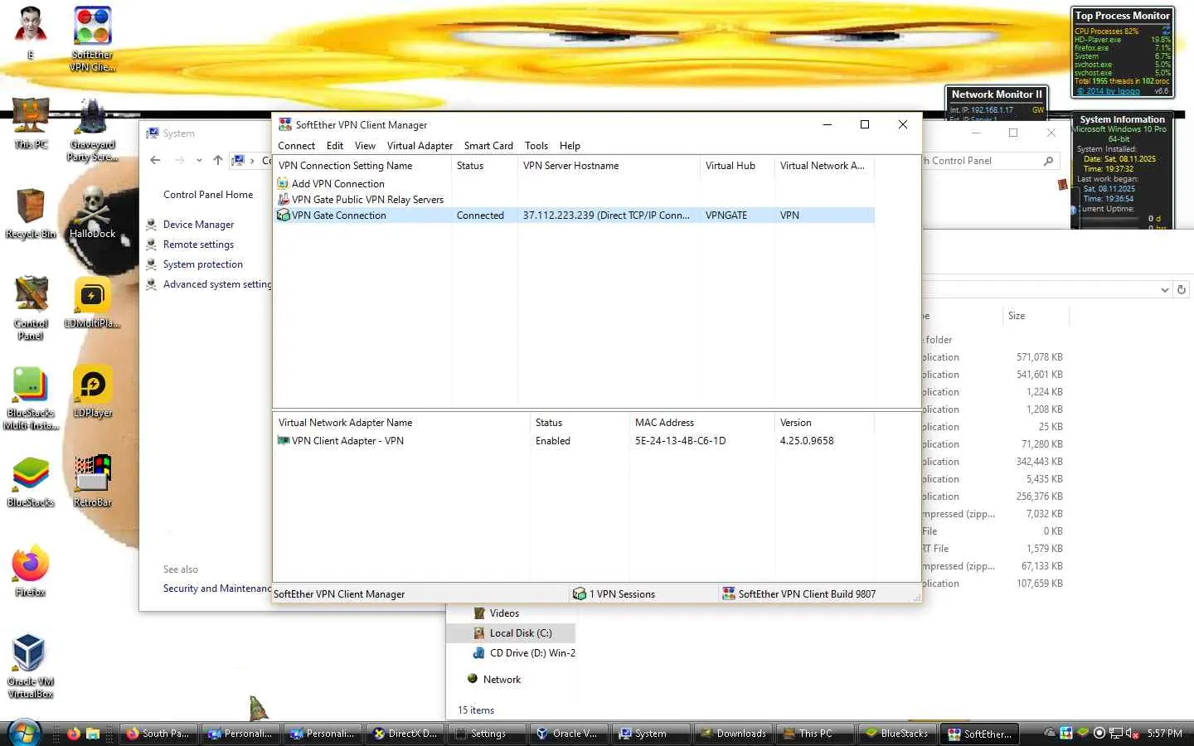The height and width of the screenshot is (746, 1194).
Task: Click the adapter's 'Enabled' status cell
Action: pyautogui.click(x=553, y=441)
